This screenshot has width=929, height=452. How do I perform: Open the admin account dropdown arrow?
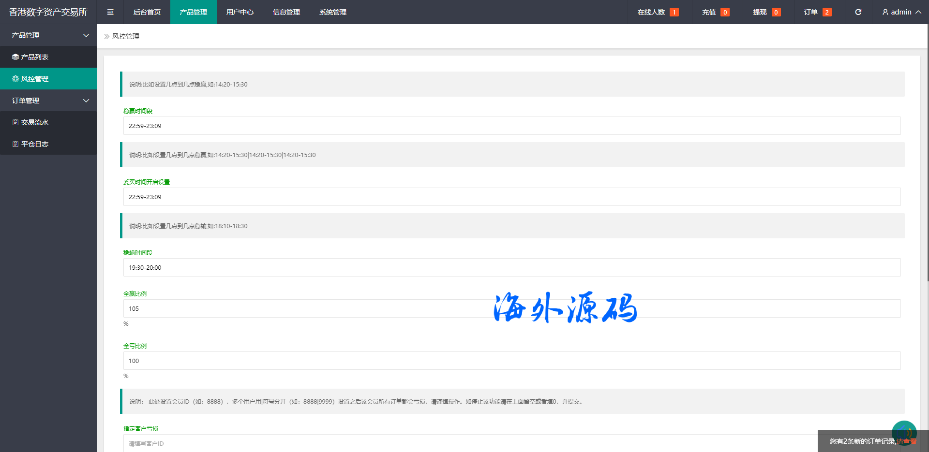tap(918, 12)
